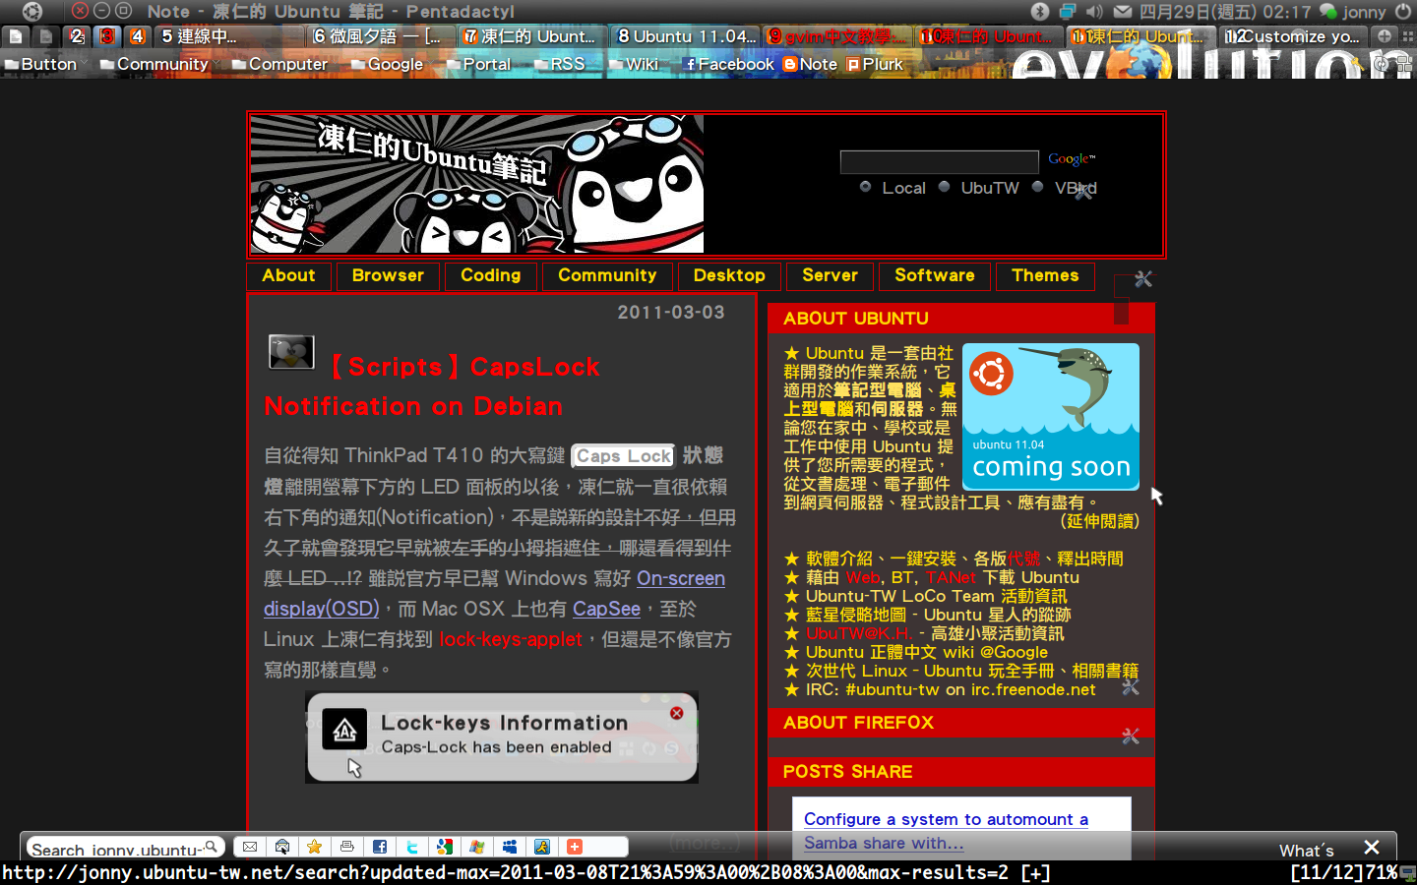Click the power/session button in top panel
1417x885 pixels.
(x=1403, y=11)
